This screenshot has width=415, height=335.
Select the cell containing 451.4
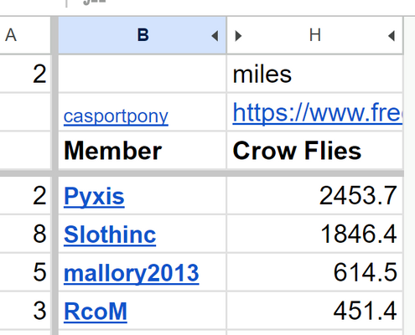[315, 311]
